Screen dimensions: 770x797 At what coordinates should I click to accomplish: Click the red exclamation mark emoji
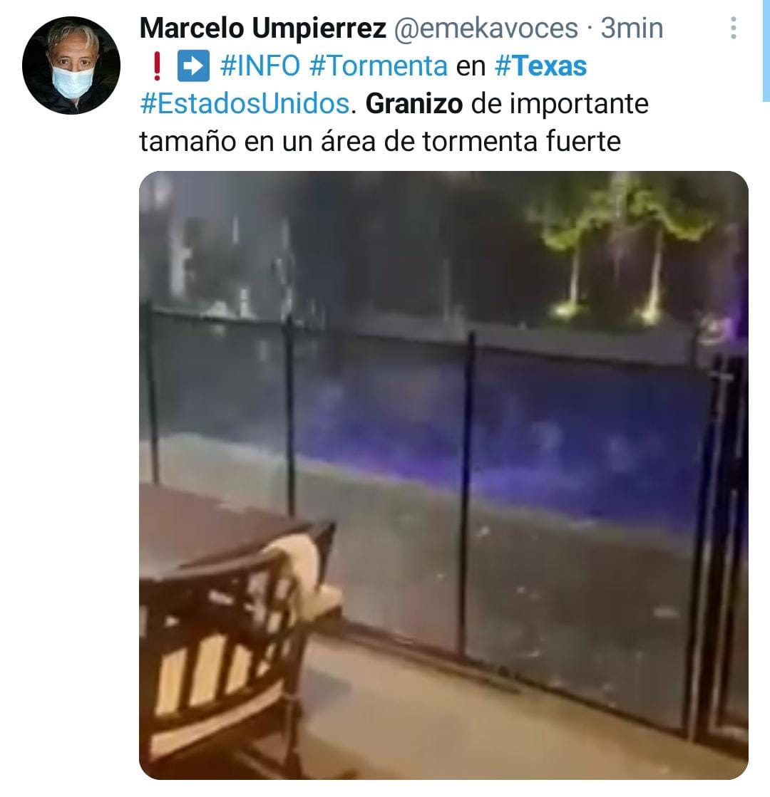(x=157, y=66)
